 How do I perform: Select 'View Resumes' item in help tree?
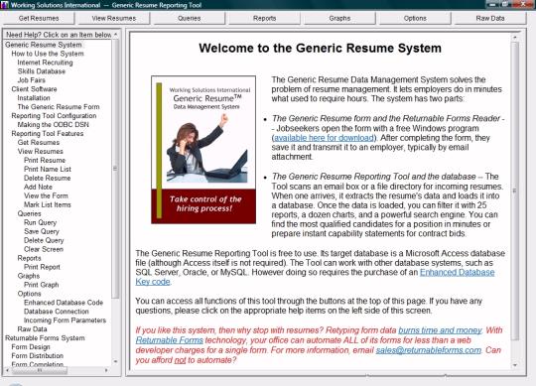click(x=41, y=152)
